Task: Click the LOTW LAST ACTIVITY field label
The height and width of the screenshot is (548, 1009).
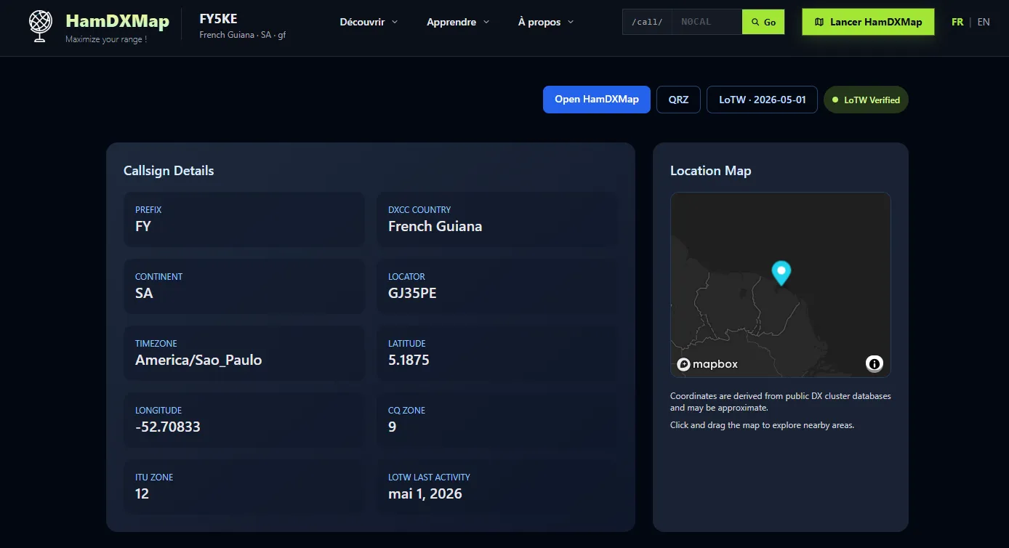Action: tap(429, 477)
